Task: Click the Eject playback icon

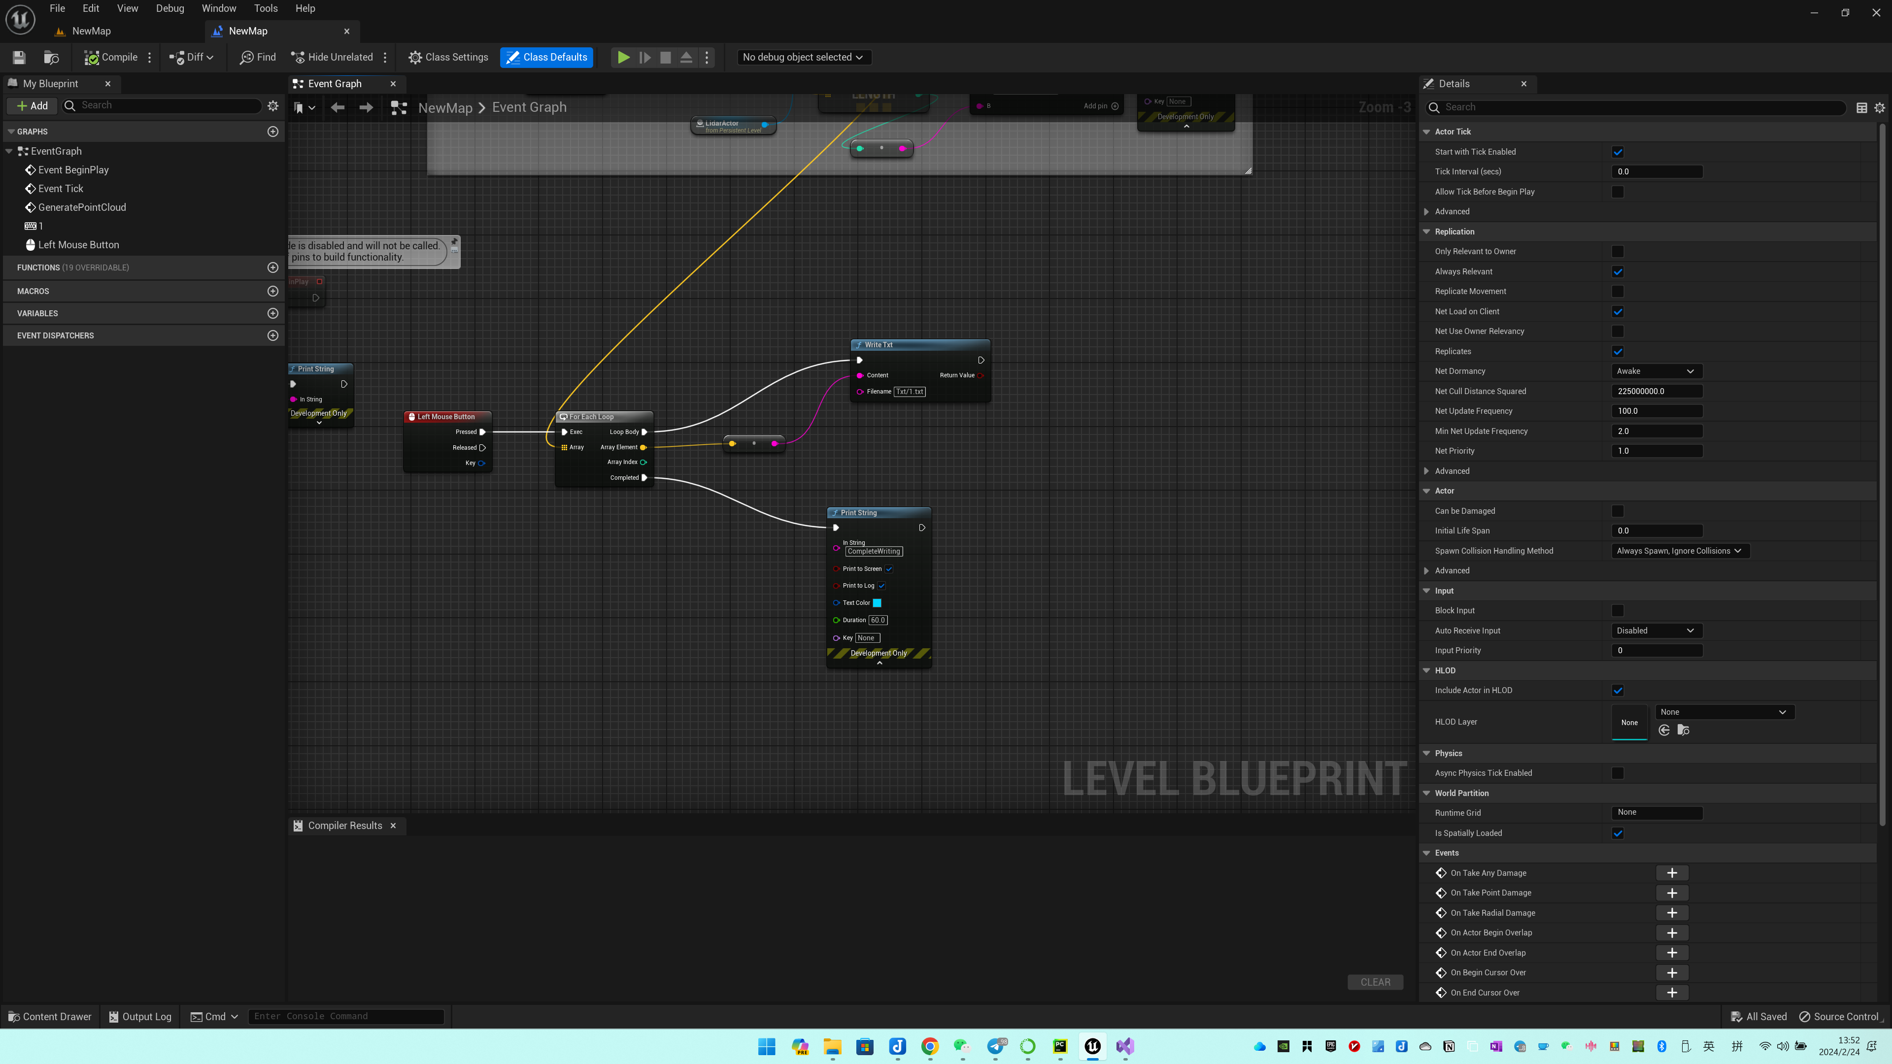Action: tap(686, 57)
